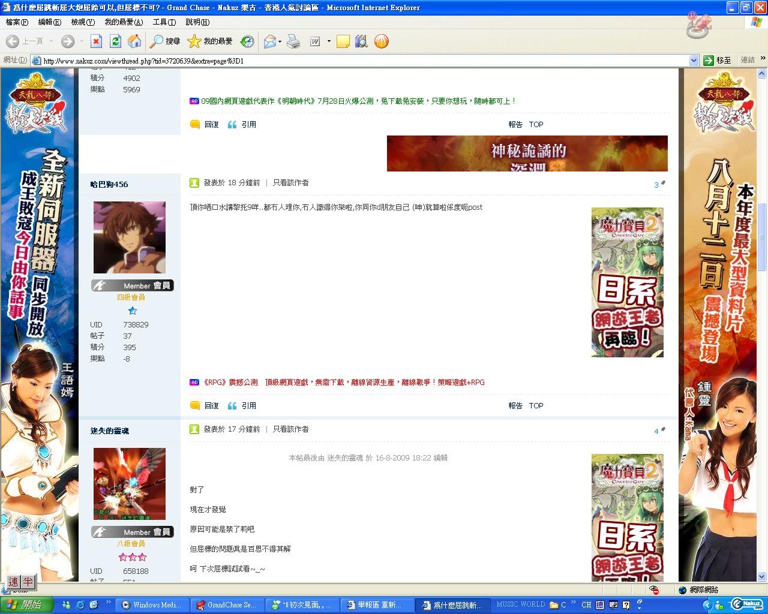The width and height of the screenshot is (768, 614).
Task: Open the 編輯(E) menu
Action: (x=49, y=22)
